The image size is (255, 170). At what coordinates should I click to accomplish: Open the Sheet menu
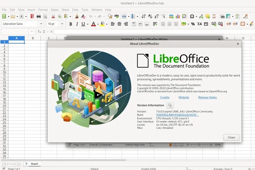coord(65,10)
